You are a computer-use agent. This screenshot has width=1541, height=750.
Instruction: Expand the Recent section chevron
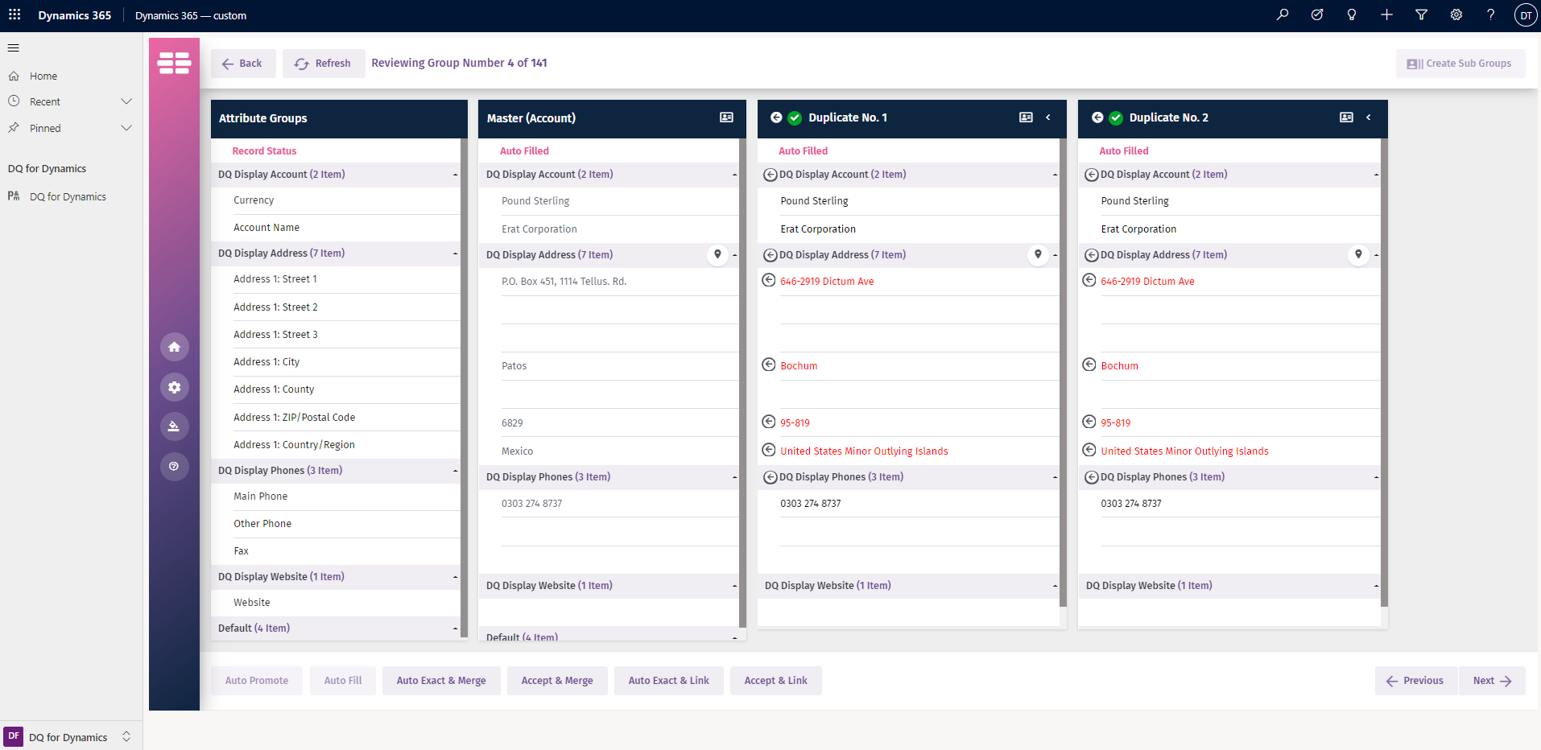click(126, 101)
